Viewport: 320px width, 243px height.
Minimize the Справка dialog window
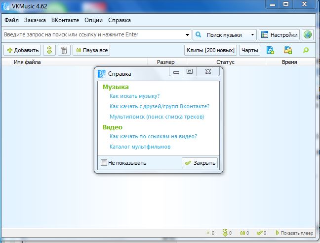coord(176,72)
